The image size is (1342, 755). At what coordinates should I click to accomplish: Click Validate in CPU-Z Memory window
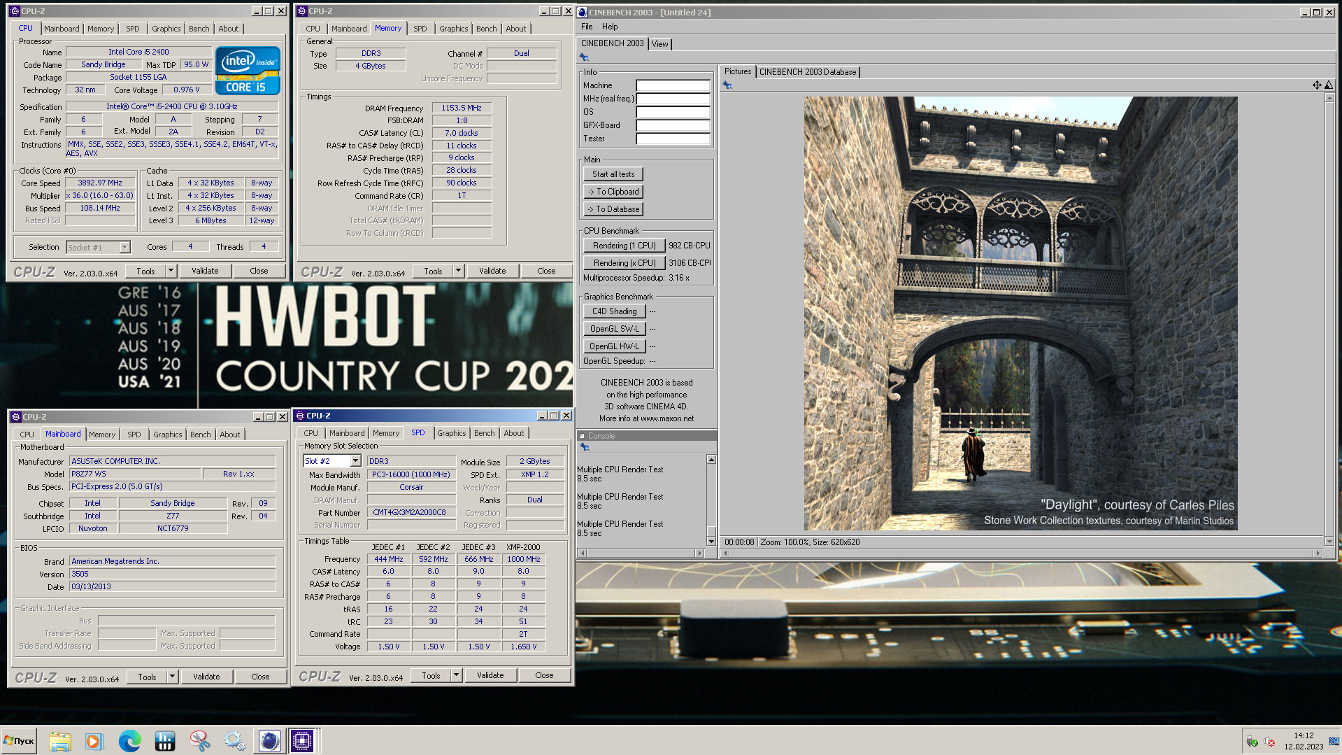[492, 271]
